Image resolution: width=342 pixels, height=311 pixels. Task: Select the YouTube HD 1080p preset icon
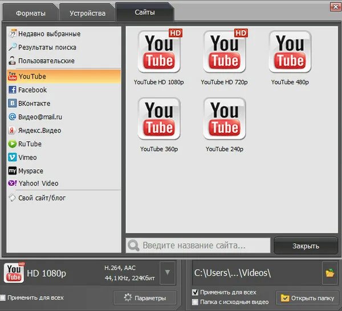tap(159, 52)
